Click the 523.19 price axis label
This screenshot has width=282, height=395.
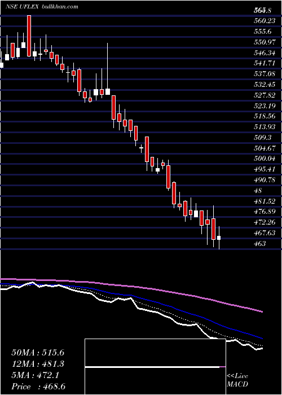click(x=264, y=106)
